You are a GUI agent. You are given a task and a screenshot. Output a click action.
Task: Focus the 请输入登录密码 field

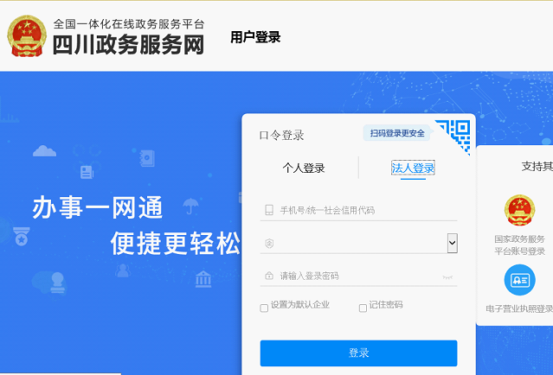tap(358, 276)
